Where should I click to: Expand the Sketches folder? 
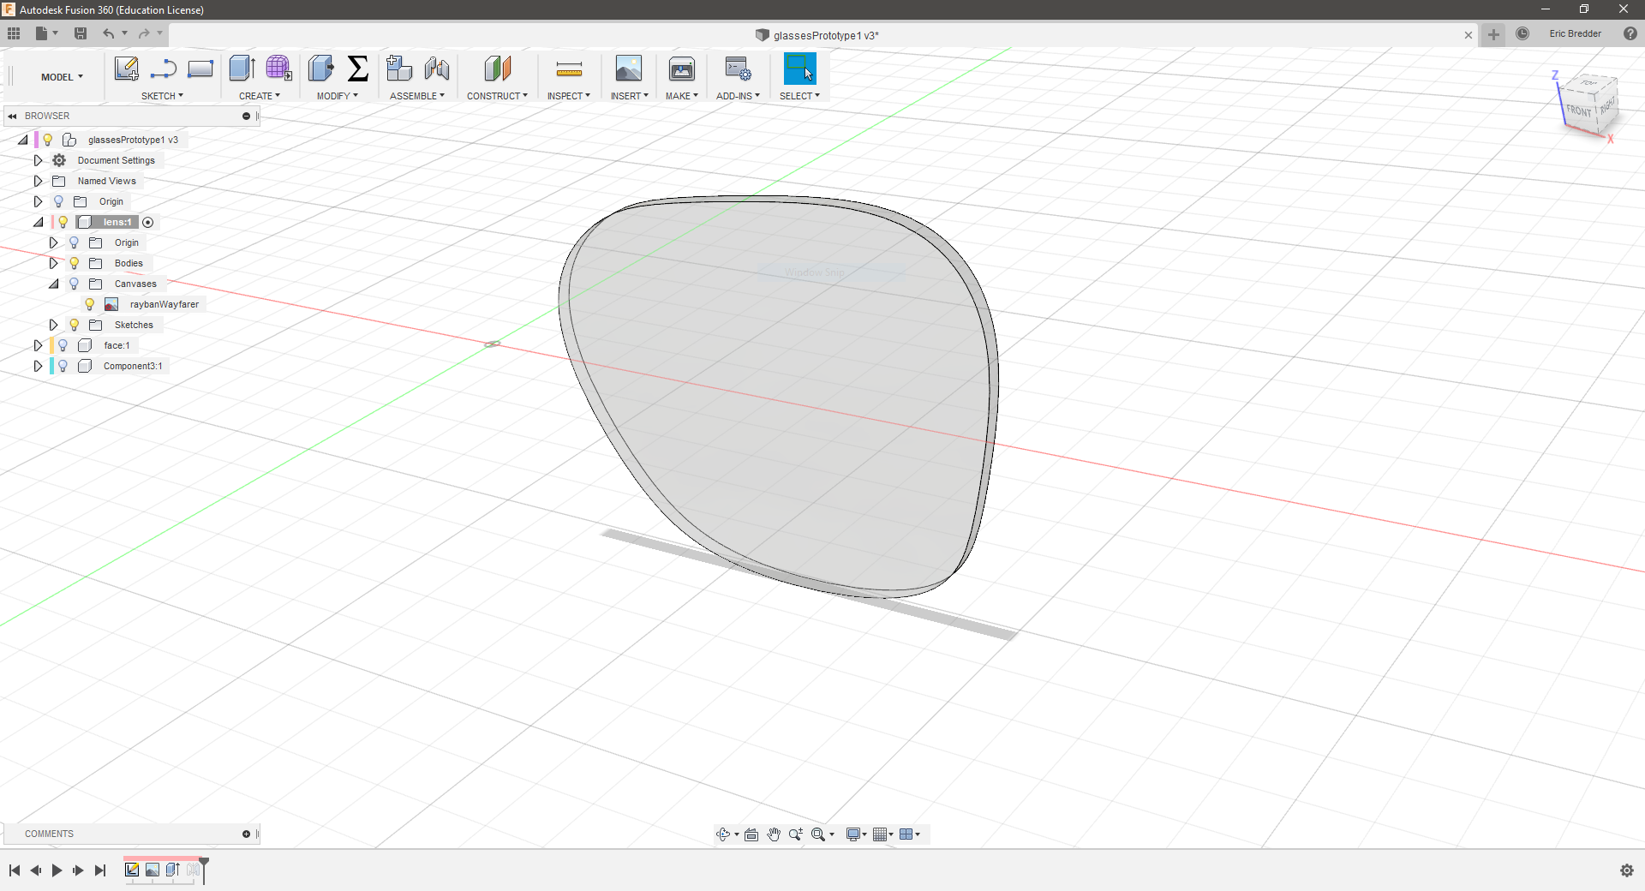click(x=53, y=325)
